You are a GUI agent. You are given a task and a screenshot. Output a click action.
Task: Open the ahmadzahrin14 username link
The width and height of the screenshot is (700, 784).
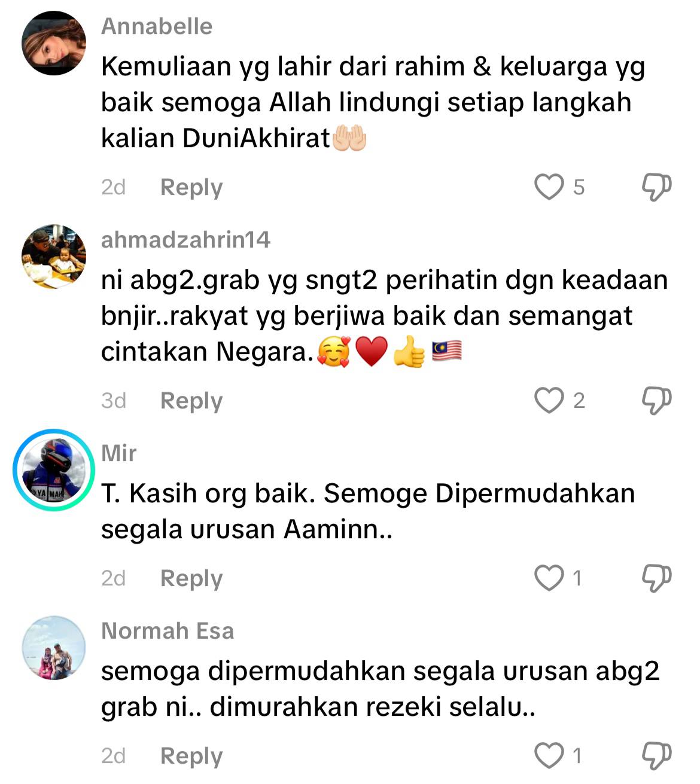point(186,240)
